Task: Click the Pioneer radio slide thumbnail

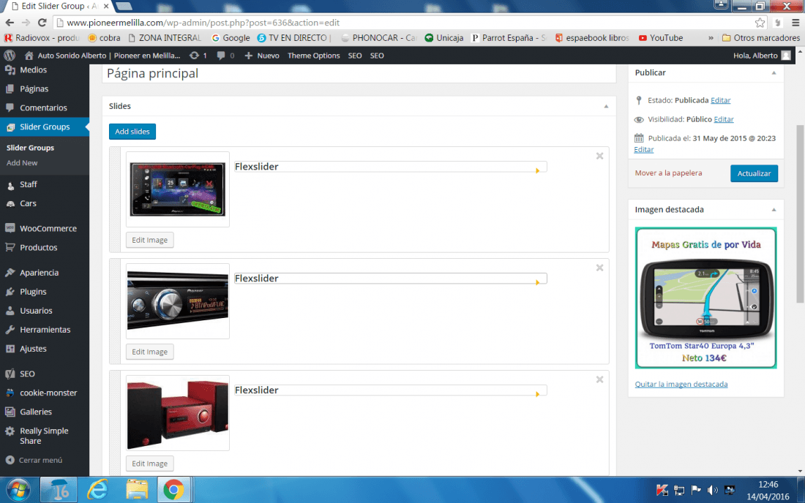Action: pos(178,300)
